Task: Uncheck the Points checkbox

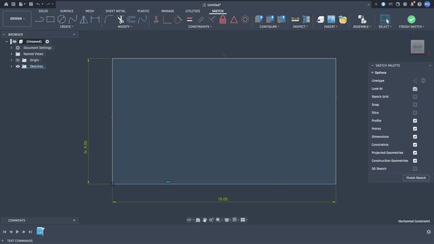Action: point(415,129)
